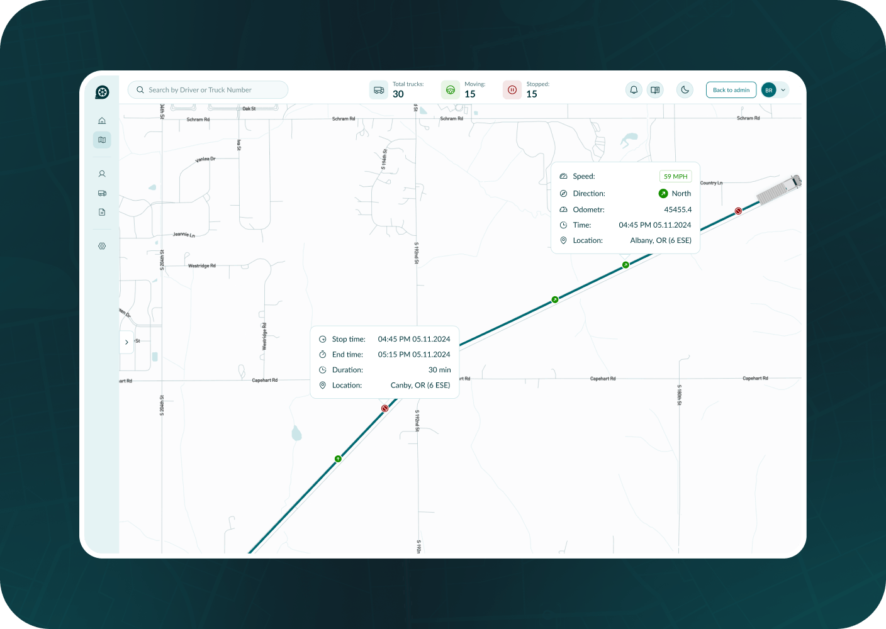Select the Map view sidebar icon
Viewport: 886px width, 629px height.
pyautogui.click(x=102, y=140)
